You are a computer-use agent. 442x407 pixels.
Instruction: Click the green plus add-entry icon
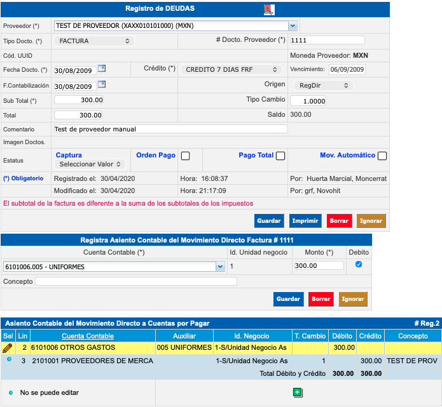pyautogui.click(x=297, y=392)
